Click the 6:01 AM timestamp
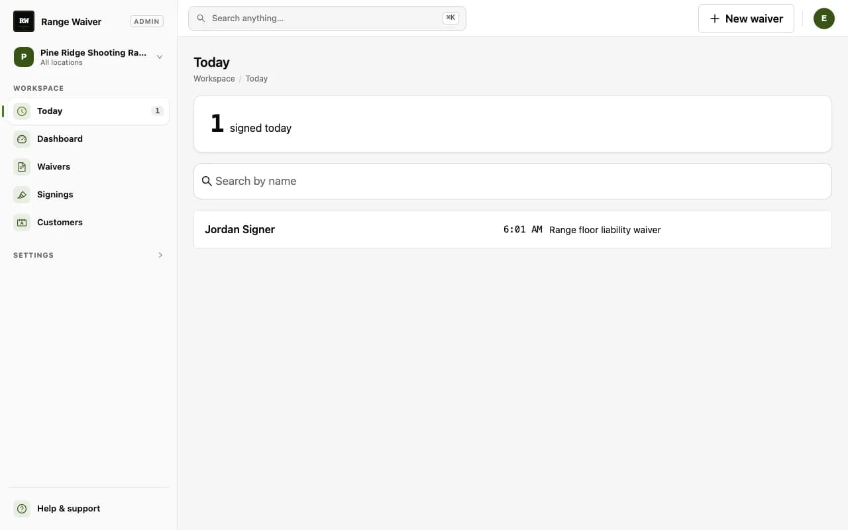 [x=523, y=230]
